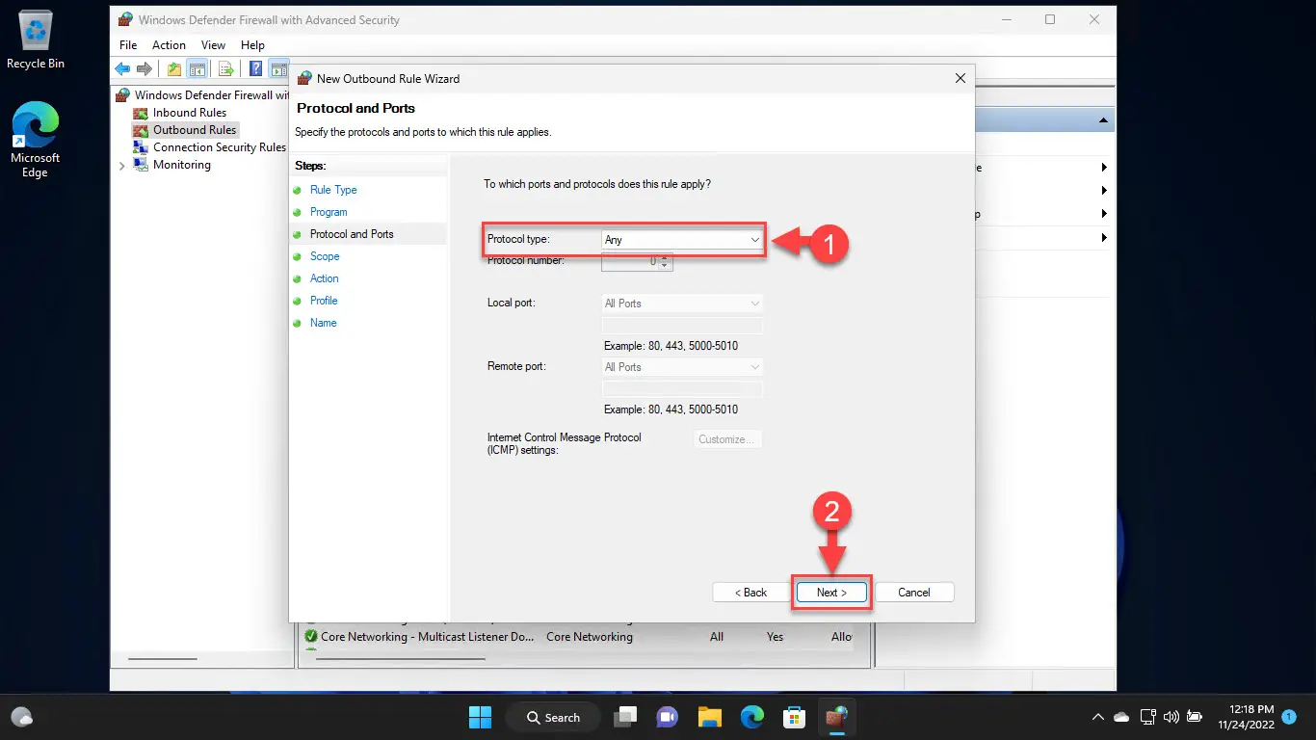
Task: Click the network tray icon
Action: 1147,717
